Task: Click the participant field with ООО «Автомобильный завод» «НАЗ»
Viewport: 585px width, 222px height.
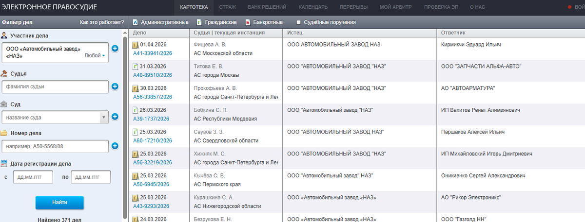Action: [55, 52]
